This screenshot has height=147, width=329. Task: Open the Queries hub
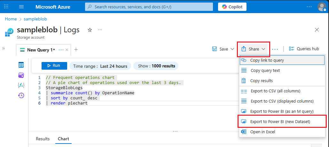(304, 49)
